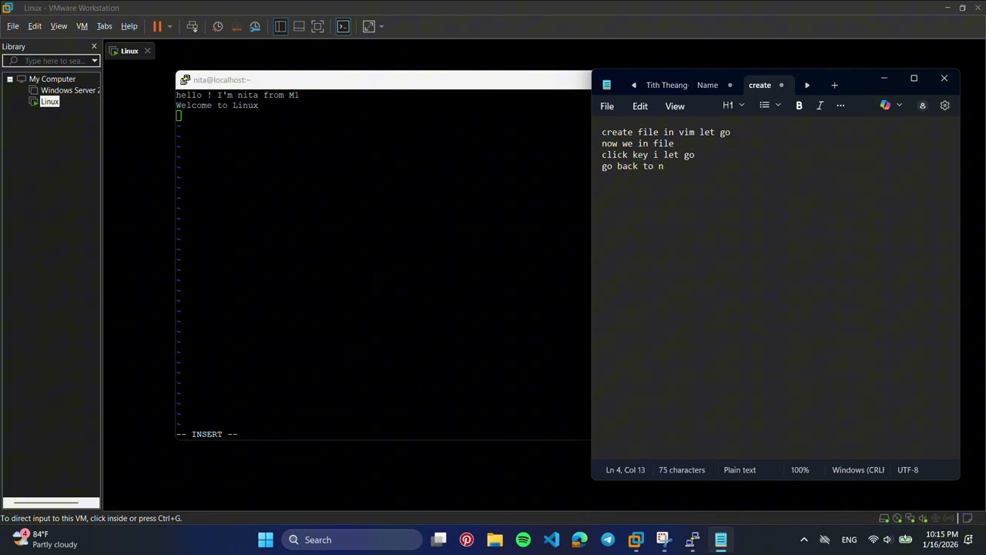
Task: Open VMware Edit menu
Action: tap(35, 26)
